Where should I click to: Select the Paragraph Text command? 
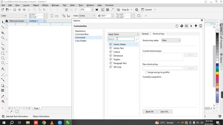coord(120,63)
